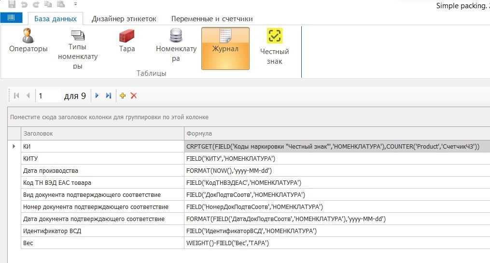Sort by Формула column header

337,133
